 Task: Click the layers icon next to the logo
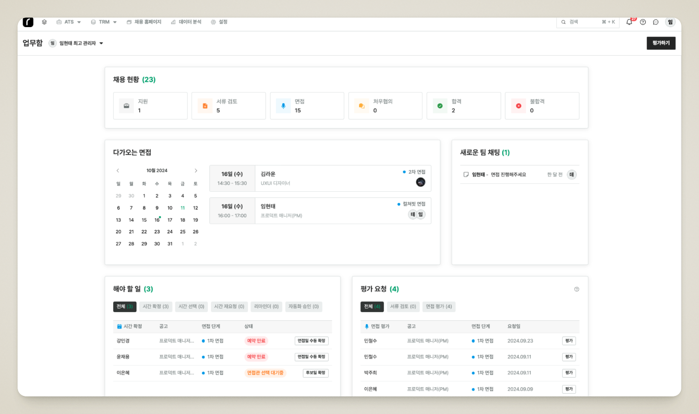(x=44, y=22)
